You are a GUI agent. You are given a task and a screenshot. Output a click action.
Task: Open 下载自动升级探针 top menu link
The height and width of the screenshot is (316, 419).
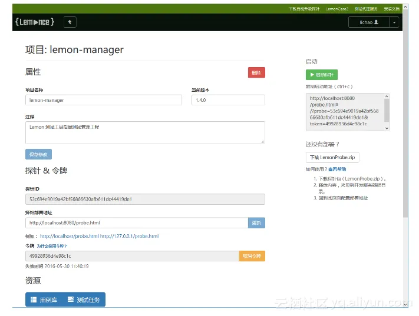(x=304, y=9)
